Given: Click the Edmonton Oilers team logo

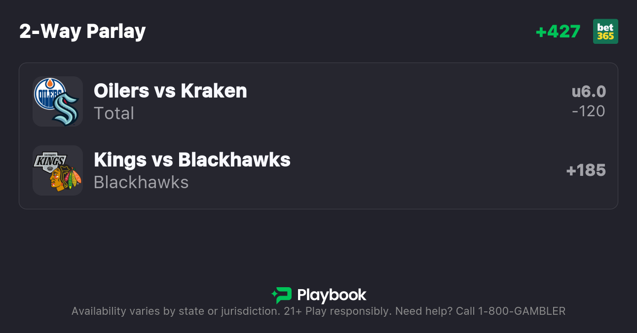Looking at the screenshot, I should click(x=49, y=93).
